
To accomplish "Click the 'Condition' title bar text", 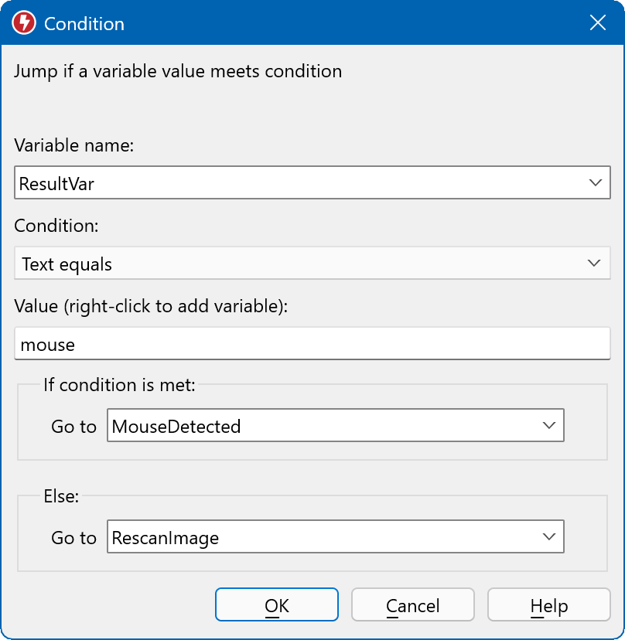I will coord(84,24).
